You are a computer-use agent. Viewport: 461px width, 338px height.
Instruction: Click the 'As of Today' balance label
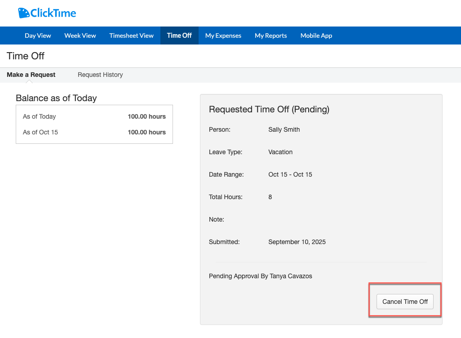coord(40,116)
